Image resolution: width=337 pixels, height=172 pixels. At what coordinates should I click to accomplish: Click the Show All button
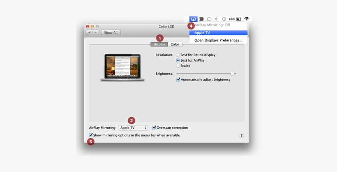(x=111, y=32)
